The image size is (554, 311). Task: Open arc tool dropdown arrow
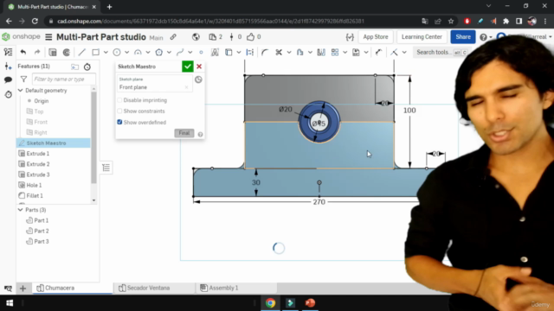(148, 52)
